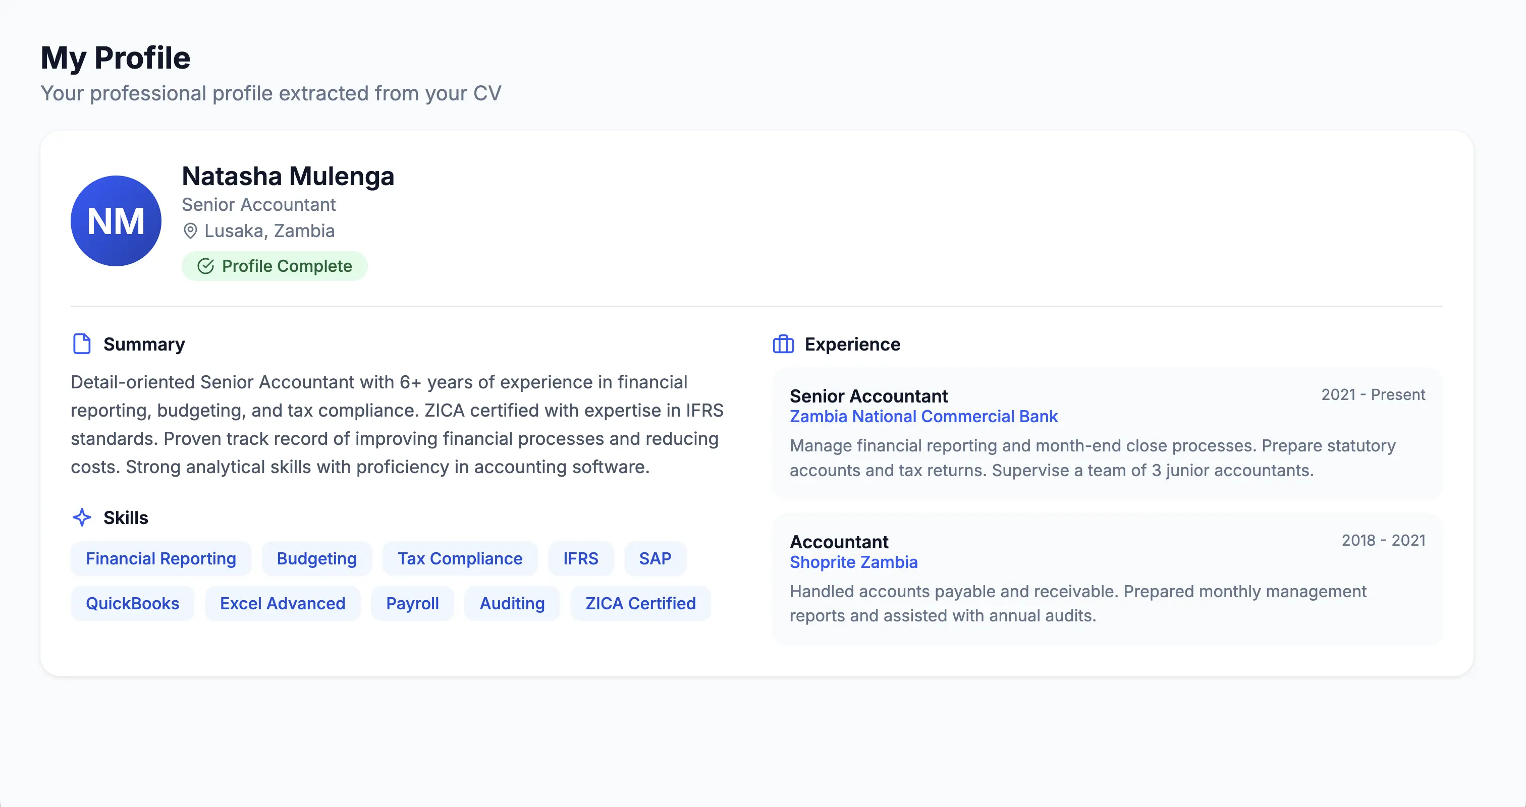Click the Experience briefcase icon
The height and width of the screenshot is (807, 1526).
(783, 344)
